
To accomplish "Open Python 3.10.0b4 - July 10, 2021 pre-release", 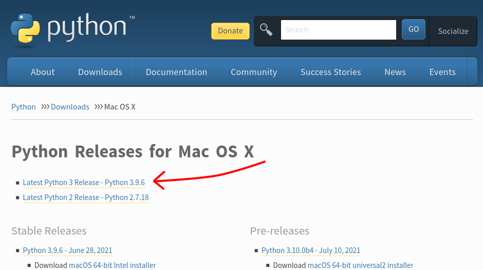I will click(311, 250).
